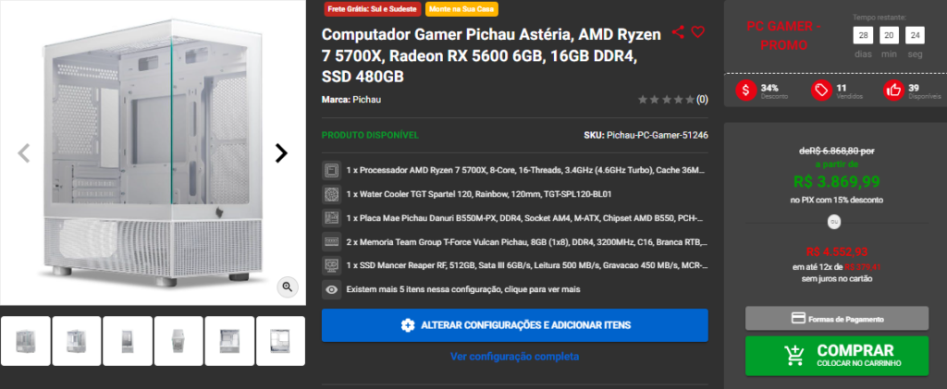The height and width of the screenshot is (389, 947).
Task: Click the motherboard icon beside Placa Mae Pichau Danuri
Action: [331, 218]
